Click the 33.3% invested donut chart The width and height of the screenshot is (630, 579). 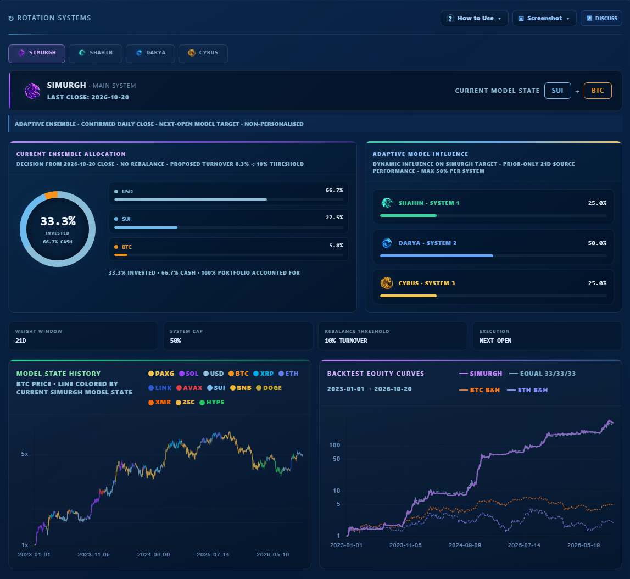pyautogui.click(x=58, y=229)
